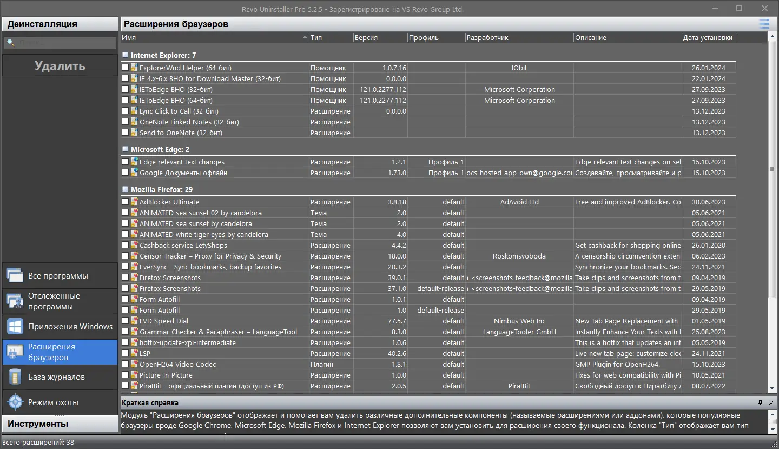
Task: Click the Cashback service LetyShops icon
Action: 135,245
